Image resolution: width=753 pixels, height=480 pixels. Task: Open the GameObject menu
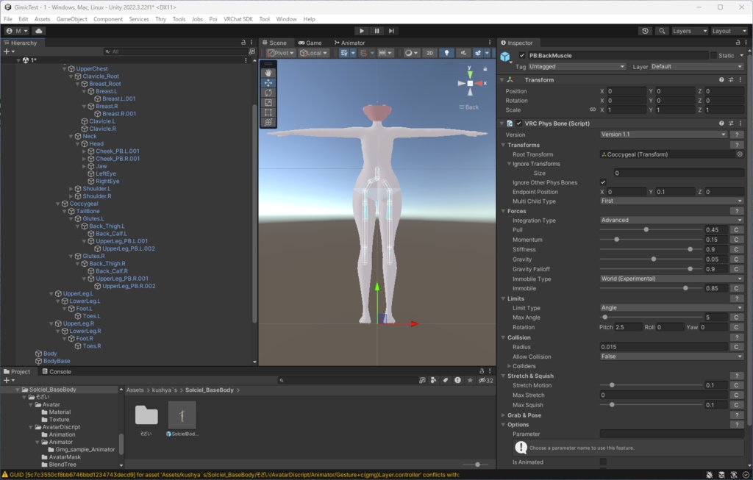tap(71, 19)
